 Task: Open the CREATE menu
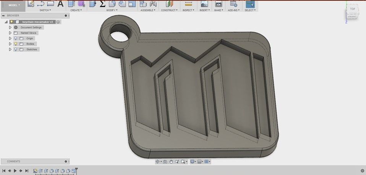(76, 10)
